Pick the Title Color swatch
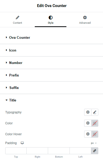 pos(95,123)
